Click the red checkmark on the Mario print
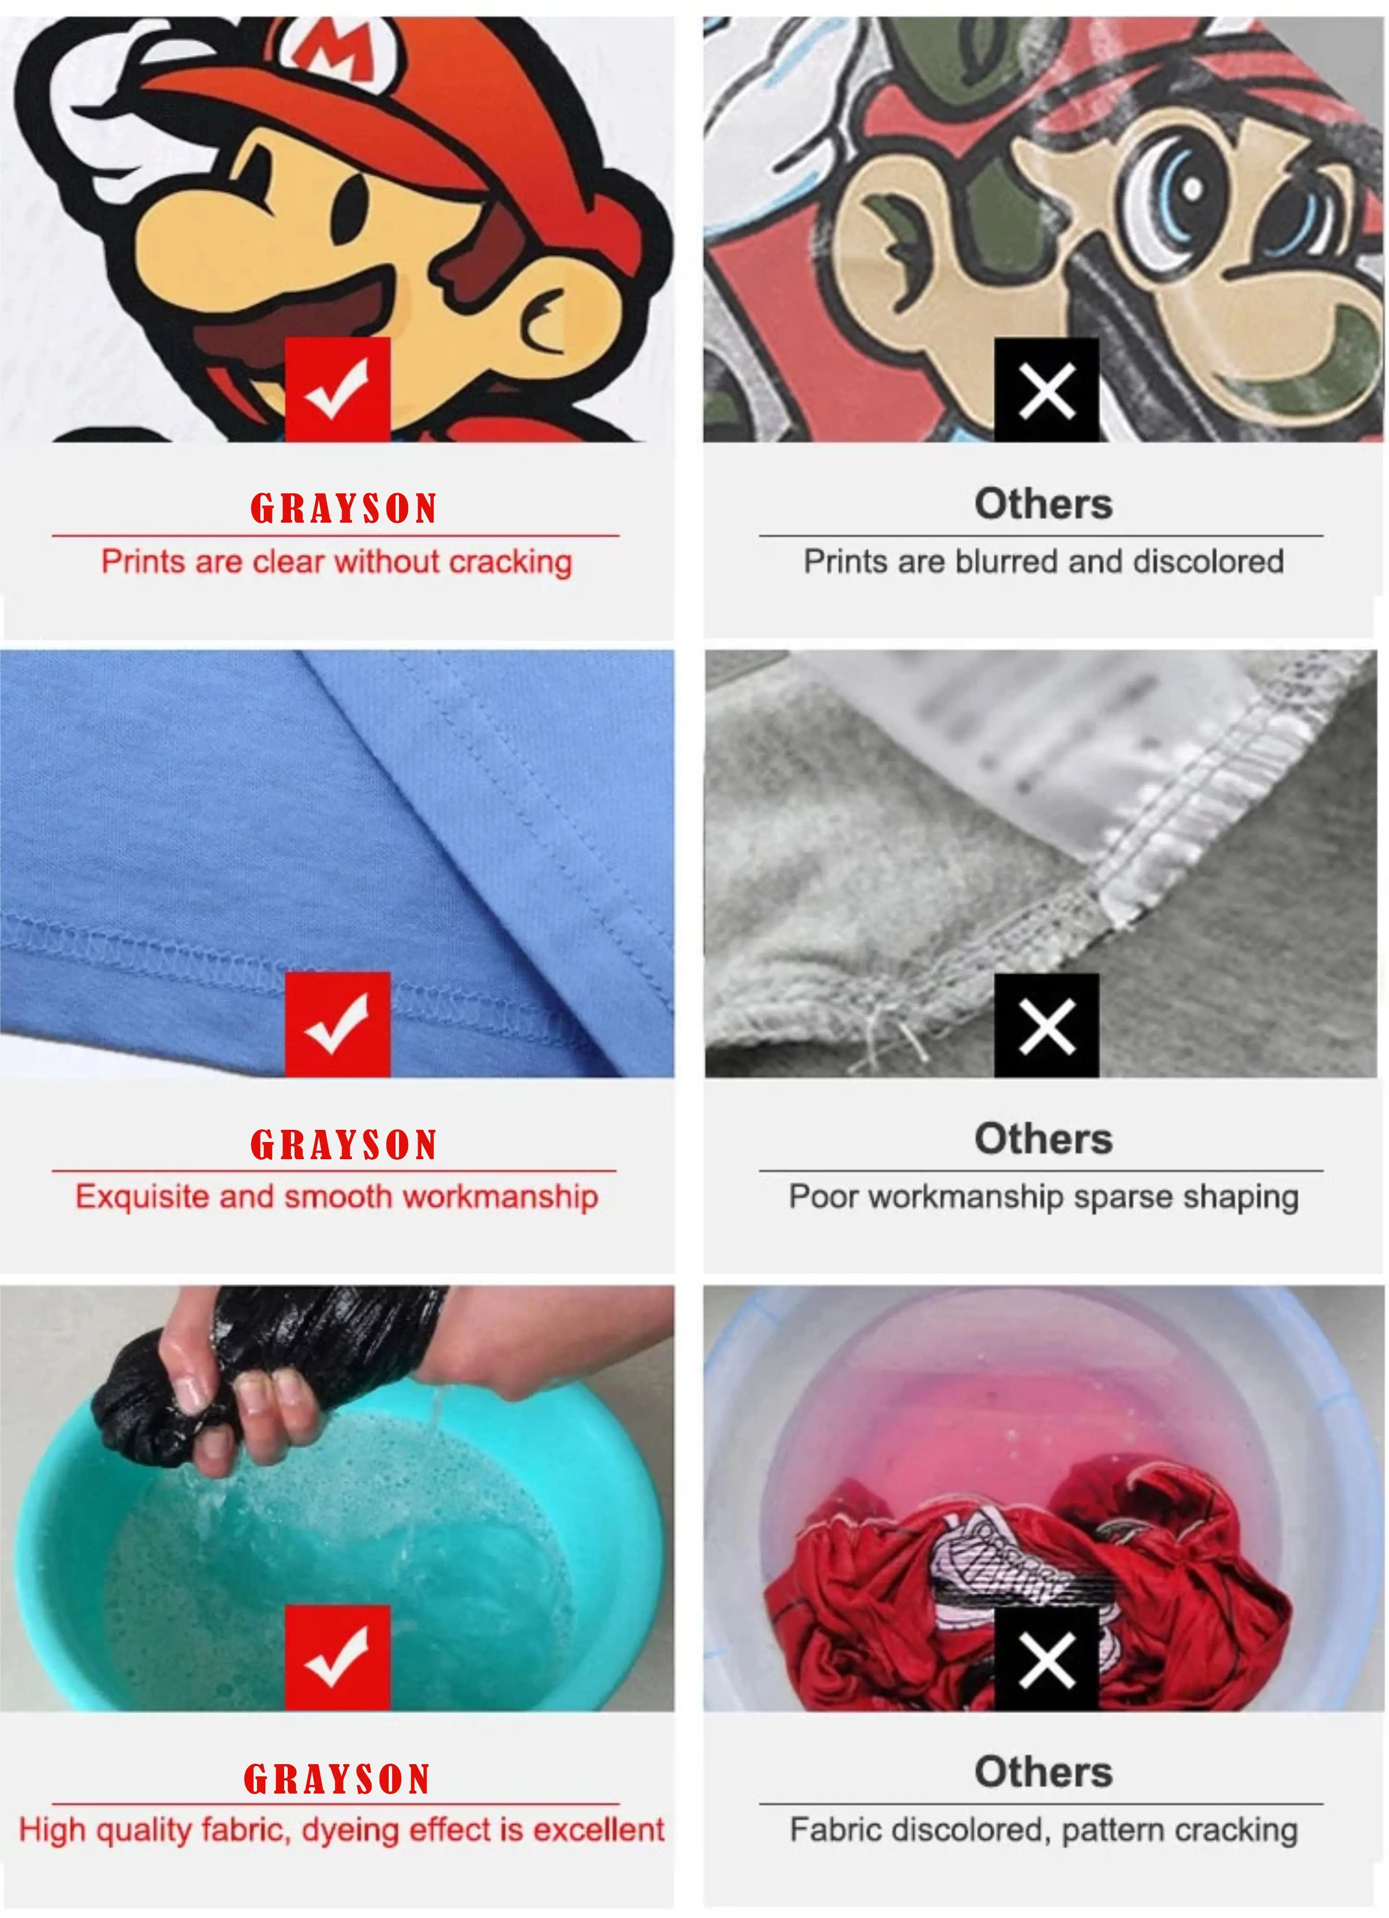Image resolution: width=1389 pixels, height=1918 pixels. [338, 390]
